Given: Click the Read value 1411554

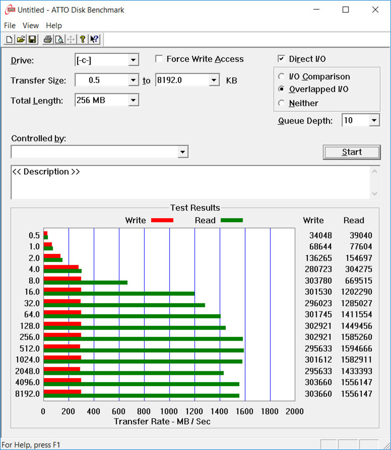Looking at the screenshot, I should pos(357,314).
